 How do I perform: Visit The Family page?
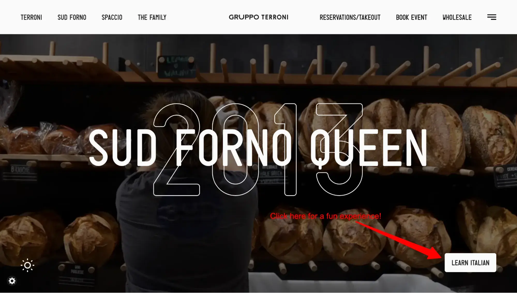pos(152,17)
